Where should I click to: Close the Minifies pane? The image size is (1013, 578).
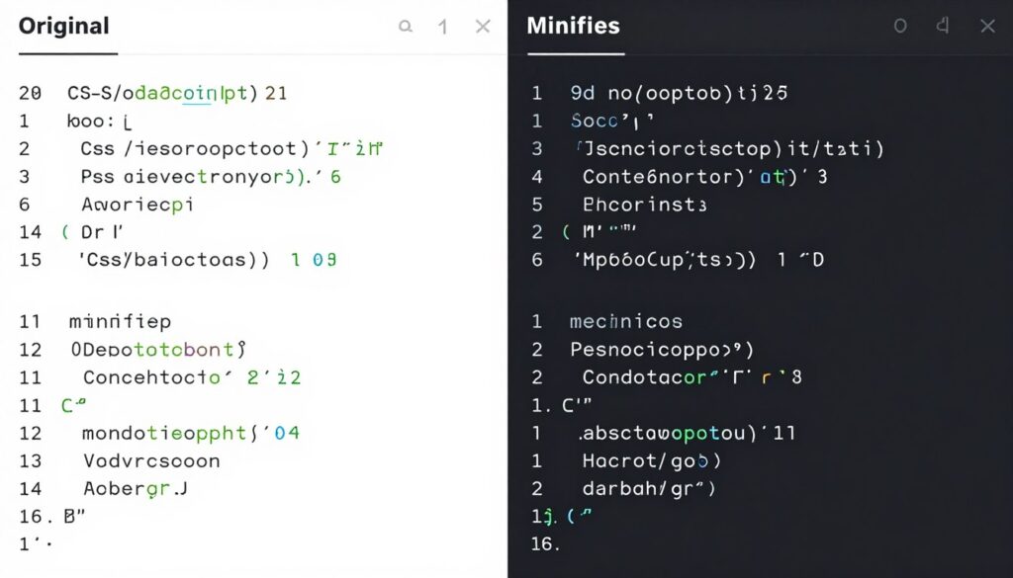pos(987,26)
